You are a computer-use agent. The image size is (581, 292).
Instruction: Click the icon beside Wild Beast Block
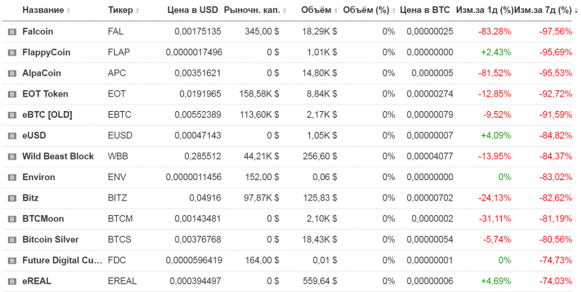click(12, 156)
